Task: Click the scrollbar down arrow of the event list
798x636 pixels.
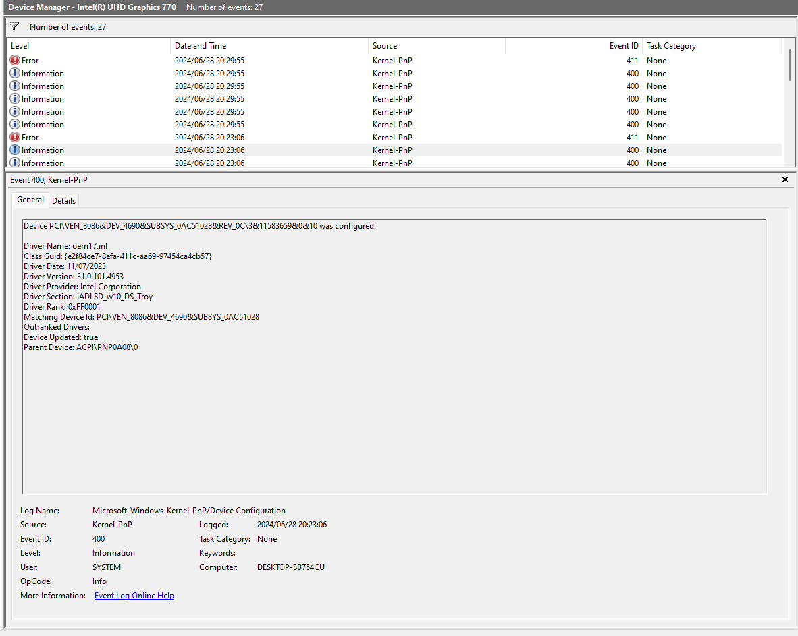Action: click(790, 161)
